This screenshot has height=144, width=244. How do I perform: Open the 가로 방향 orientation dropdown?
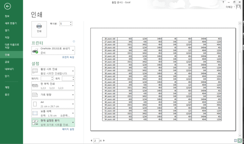[x=53, y=95]
